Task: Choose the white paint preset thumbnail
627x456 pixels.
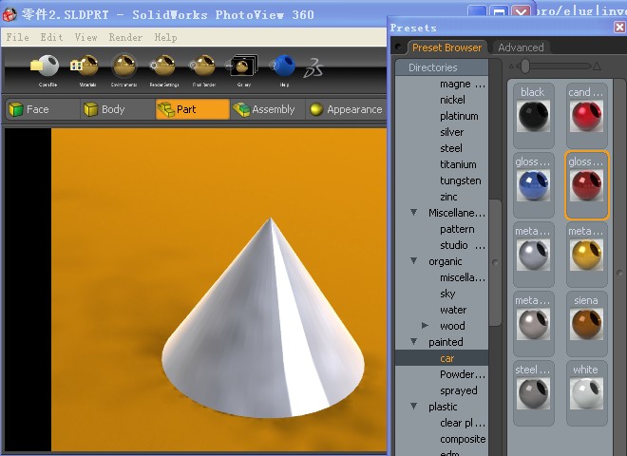Action: point(586,393)
